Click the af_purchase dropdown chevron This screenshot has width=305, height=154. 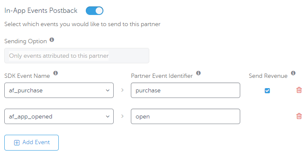pos(108,90)
